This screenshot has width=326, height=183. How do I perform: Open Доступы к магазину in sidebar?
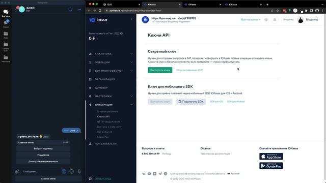(x=108, y=127)
